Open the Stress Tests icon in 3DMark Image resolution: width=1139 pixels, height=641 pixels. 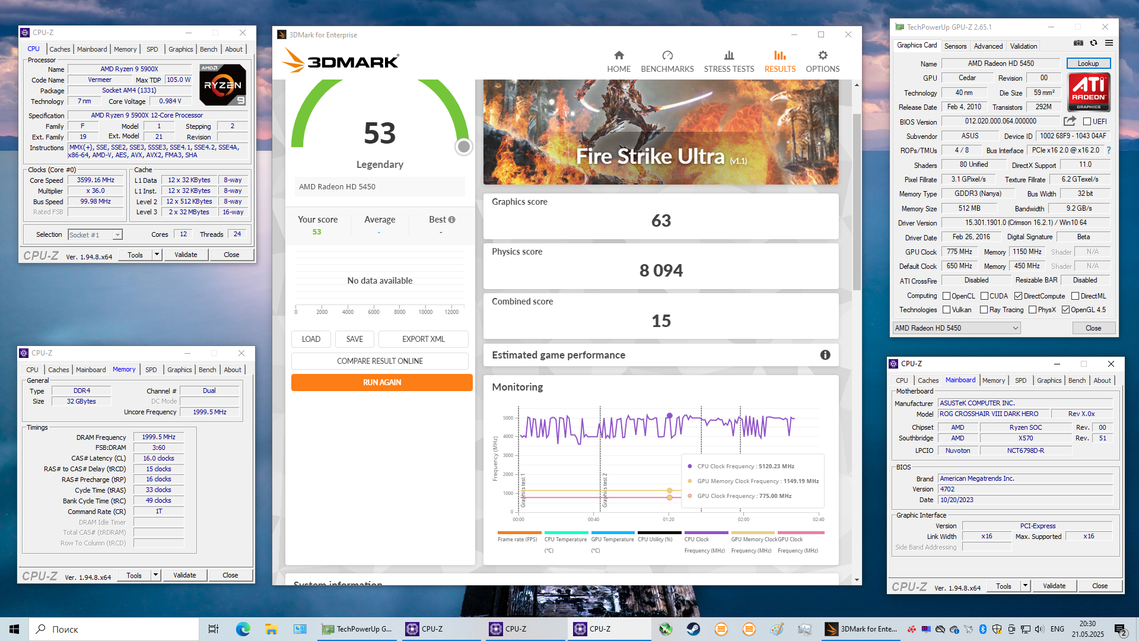click(x=729, y=55)
